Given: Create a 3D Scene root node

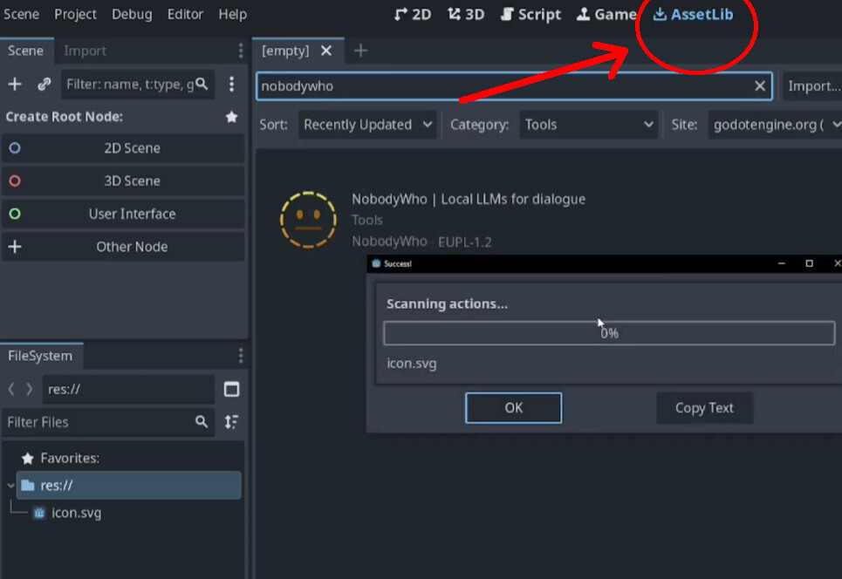Looking at the screenshot, I should (123, 181).
